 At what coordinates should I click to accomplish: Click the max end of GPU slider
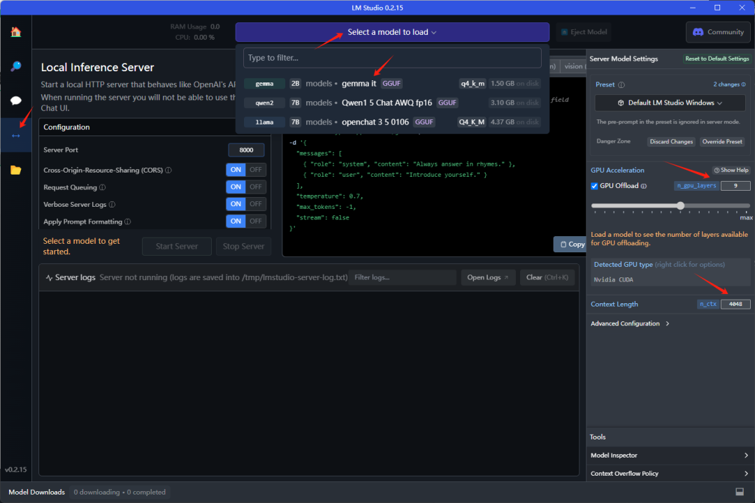[x=747, y=217]
